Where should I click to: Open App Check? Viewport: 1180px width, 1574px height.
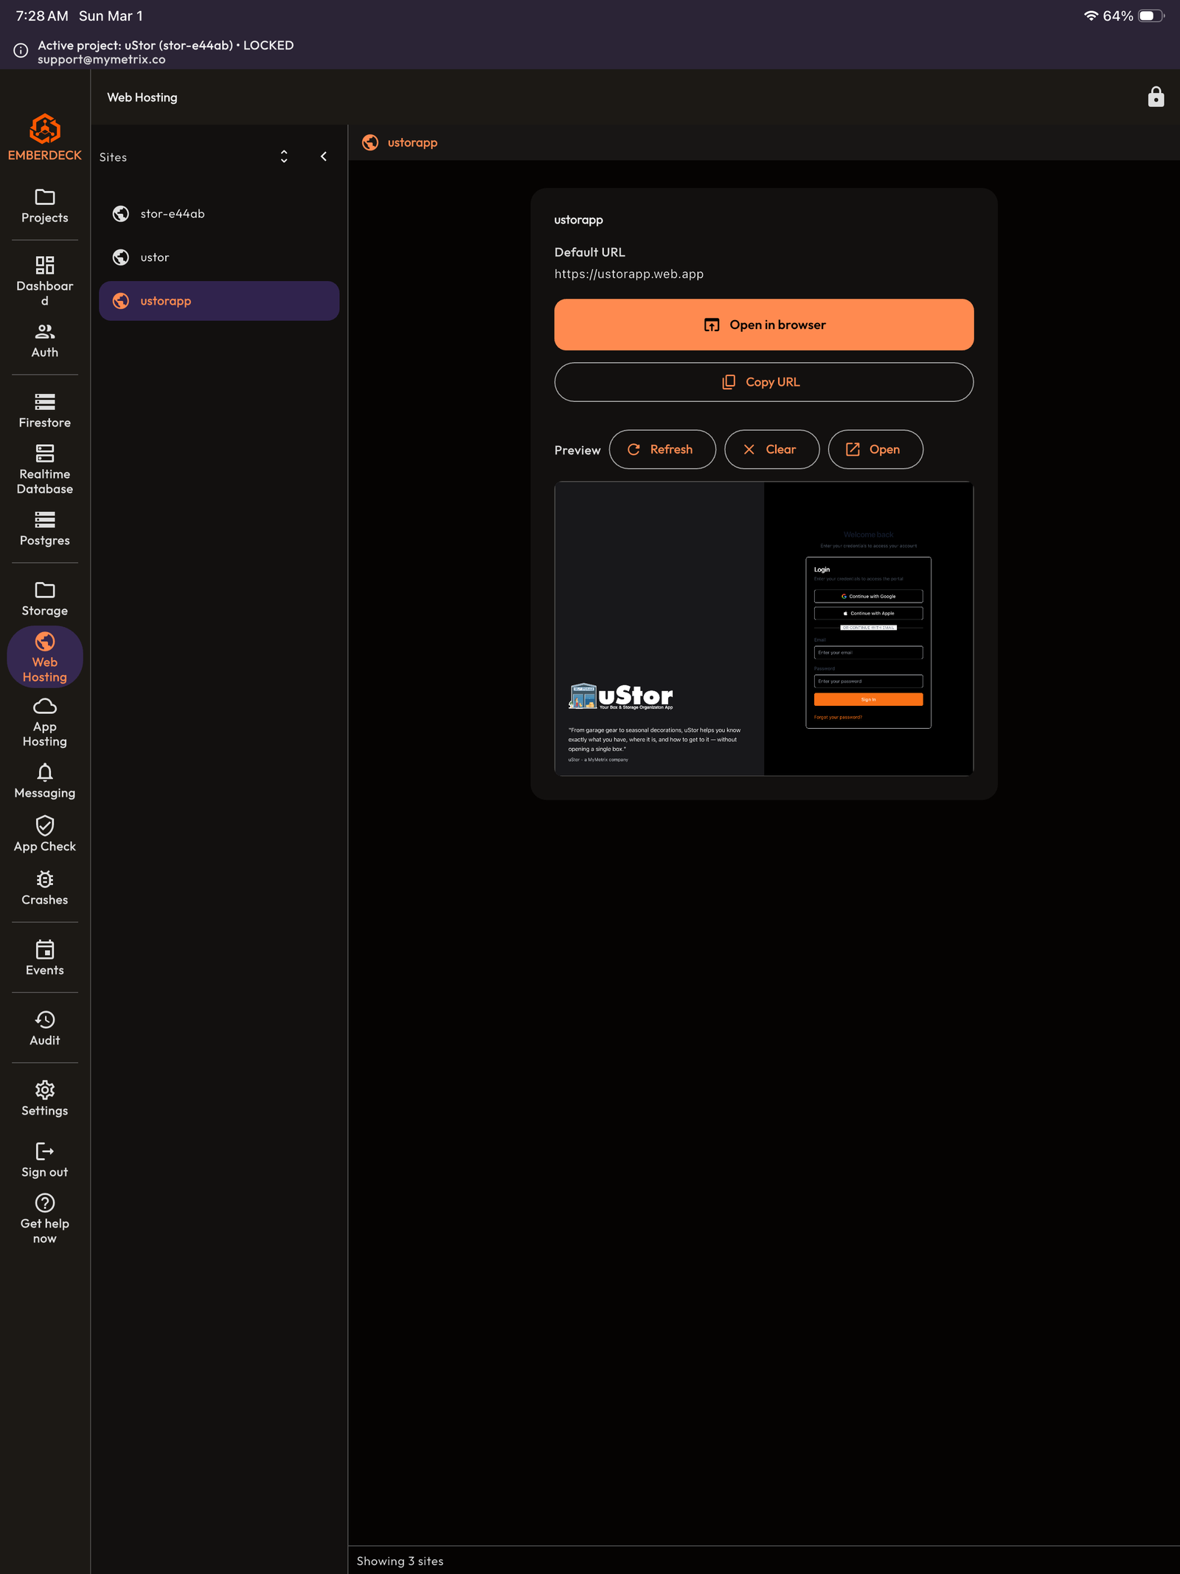pos(44,833)
